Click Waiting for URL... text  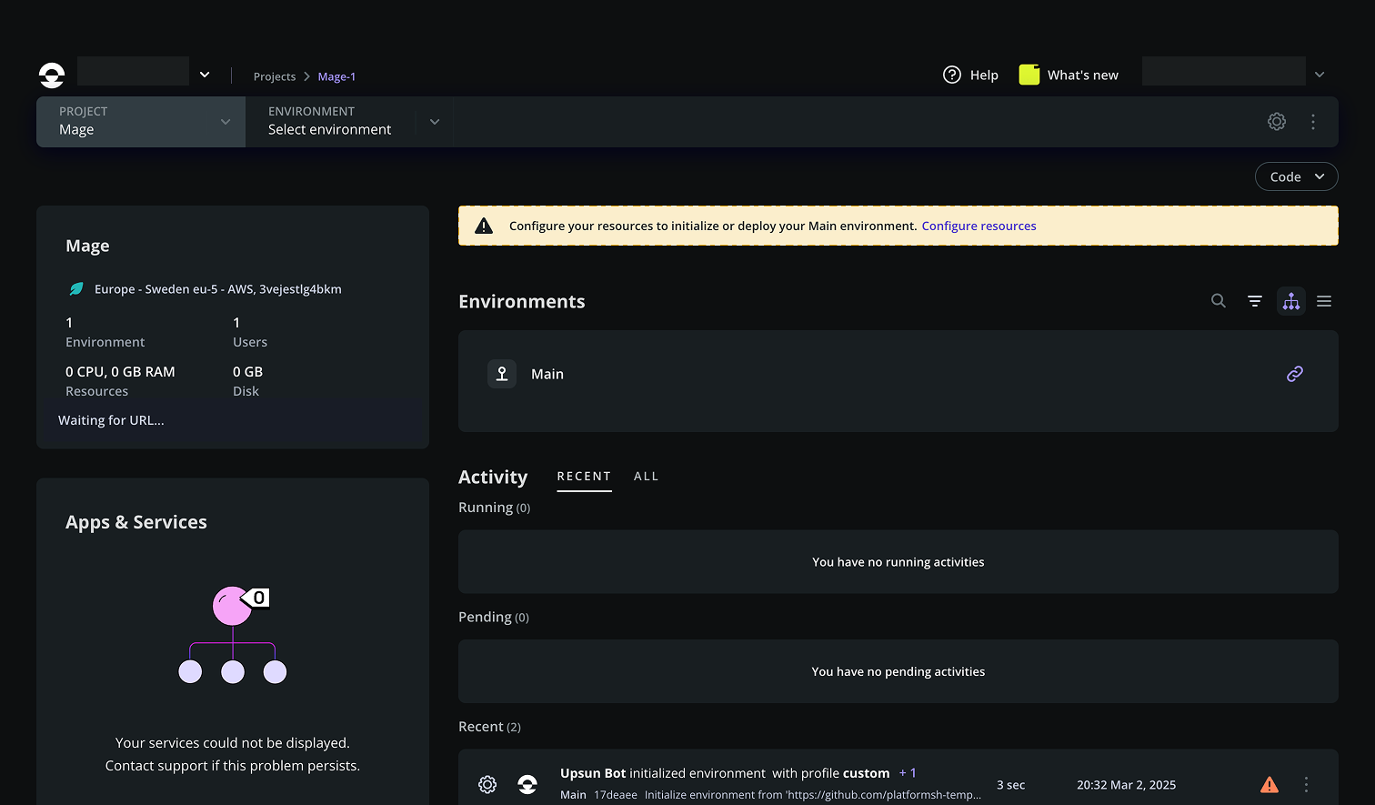point(111,420)
